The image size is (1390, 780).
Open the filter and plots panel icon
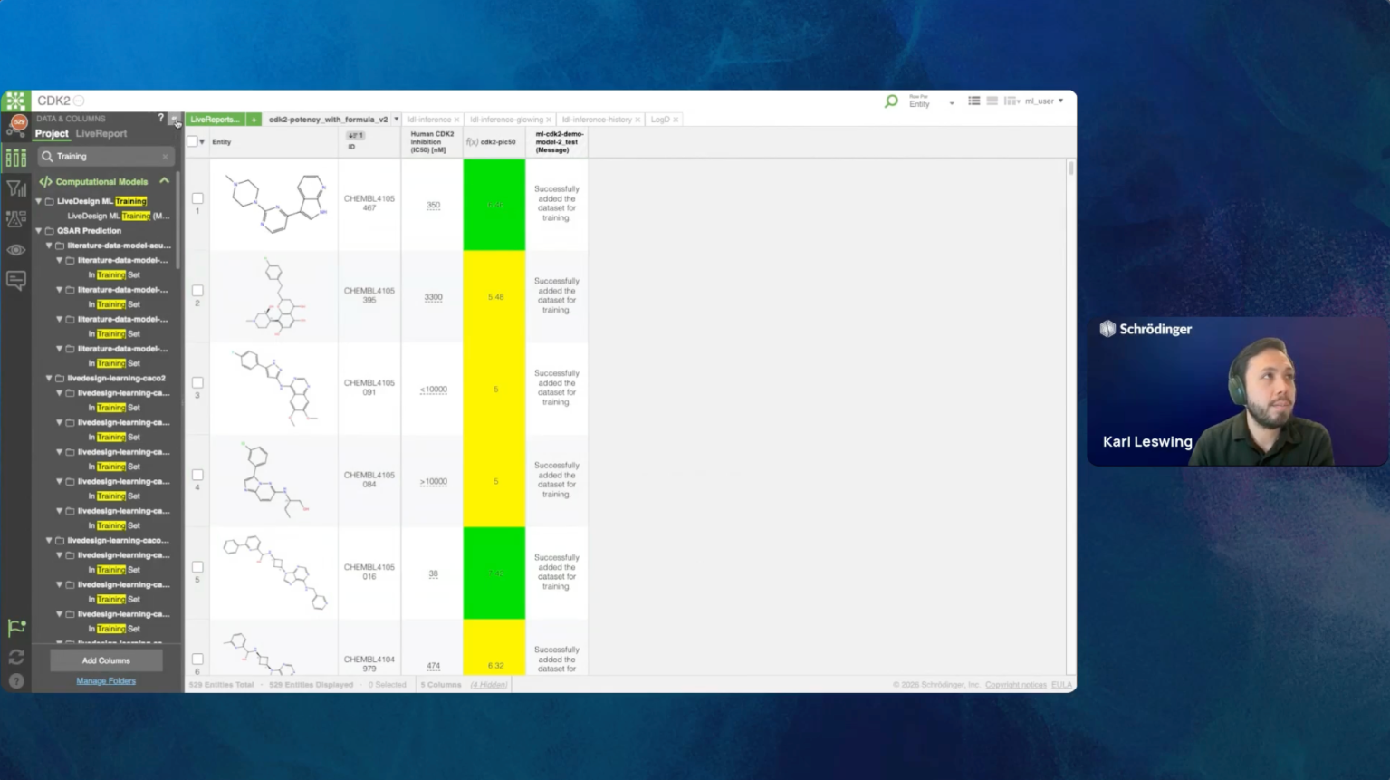pos(16,188)
